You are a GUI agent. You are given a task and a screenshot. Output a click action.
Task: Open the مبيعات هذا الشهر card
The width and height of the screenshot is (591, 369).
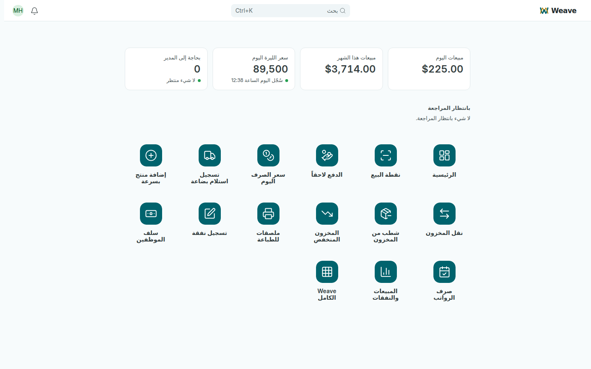point(341,69)
